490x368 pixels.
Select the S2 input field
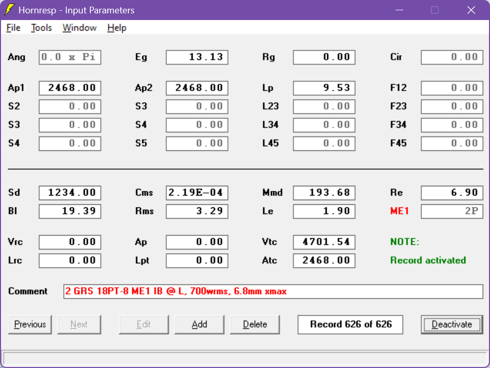70,106
